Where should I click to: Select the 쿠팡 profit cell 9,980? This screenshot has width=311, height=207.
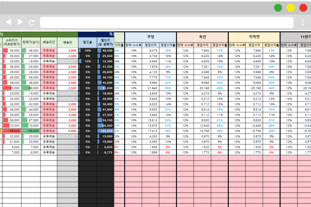[x=151, y=82]
